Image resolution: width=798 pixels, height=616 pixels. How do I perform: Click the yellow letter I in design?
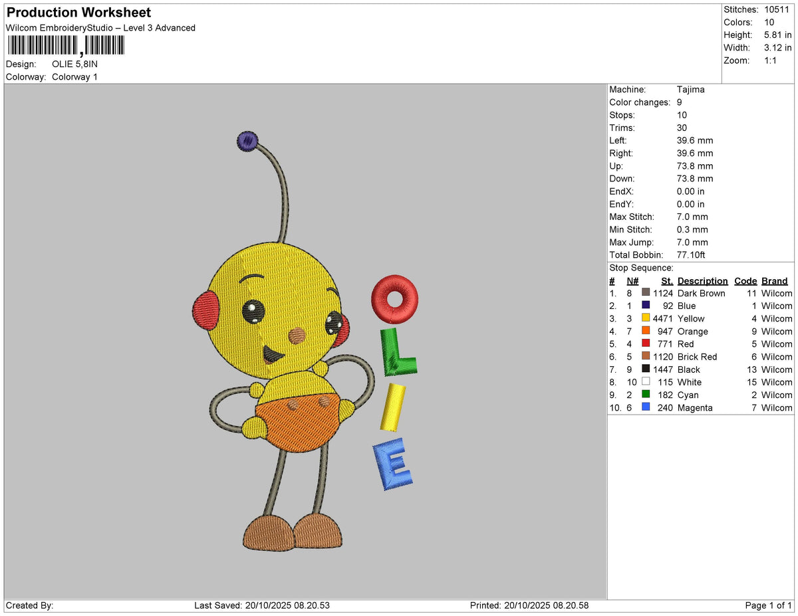click(392, 407)
